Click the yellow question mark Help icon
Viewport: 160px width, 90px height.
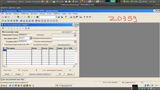coord(66,17)
